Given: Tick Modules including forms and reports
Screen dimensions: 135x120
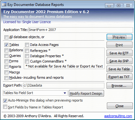Looking at the screenshot, I should coord(6,78).
